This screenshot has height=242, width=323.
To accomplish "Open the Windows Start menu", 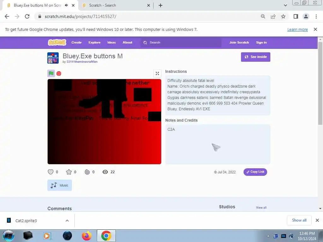I will 9,236.
